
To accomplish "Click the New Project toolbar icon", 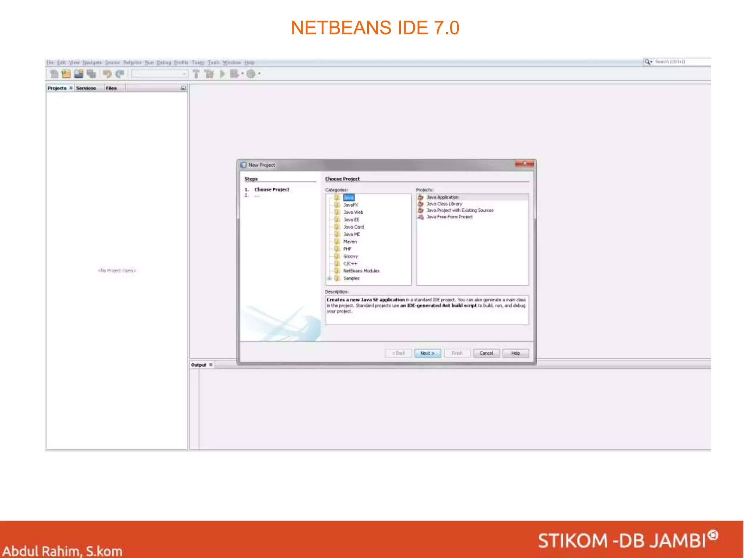I will click(x=66, y=74).
